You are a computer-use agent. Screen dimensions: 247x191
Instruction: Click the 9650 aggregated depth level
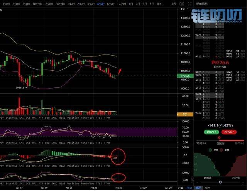click(235, 75)
